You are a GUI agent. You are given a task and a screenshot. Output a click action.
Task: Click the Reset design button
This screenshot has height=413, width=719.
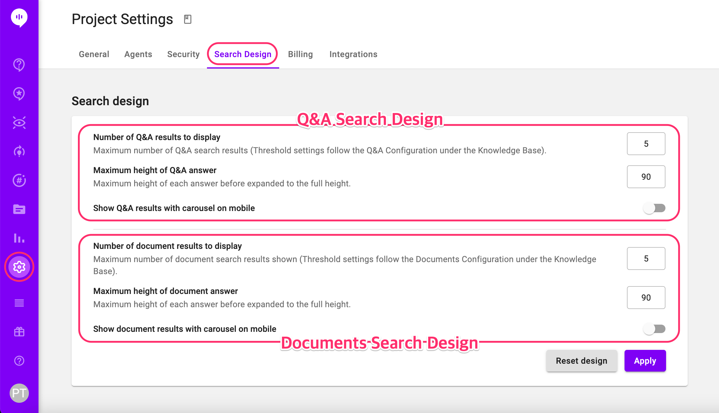tap(582, 361)
